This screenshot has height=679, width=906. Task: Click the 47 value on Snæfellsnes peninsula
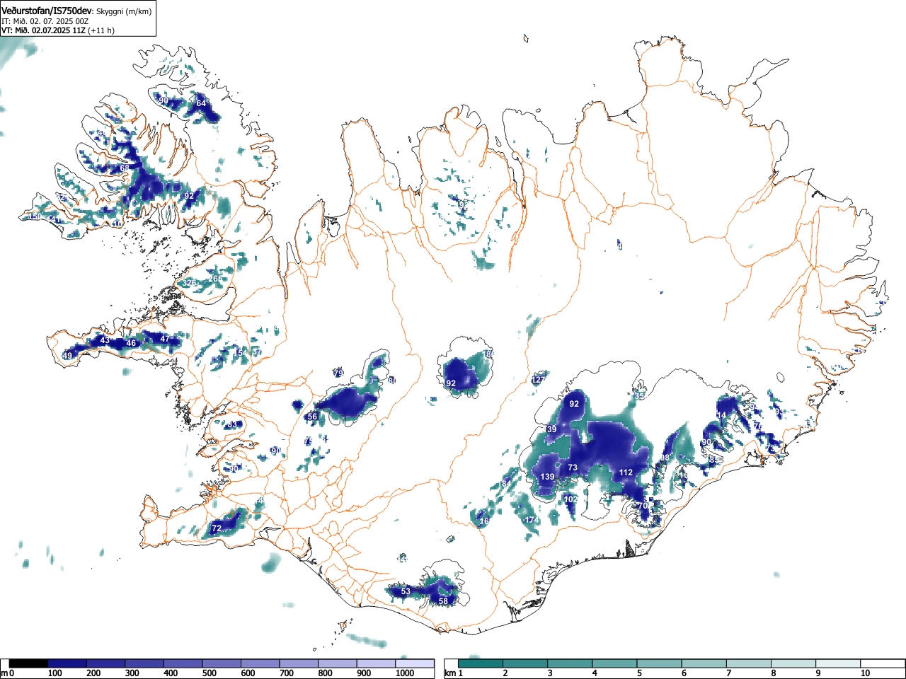[x=165, y=339]
